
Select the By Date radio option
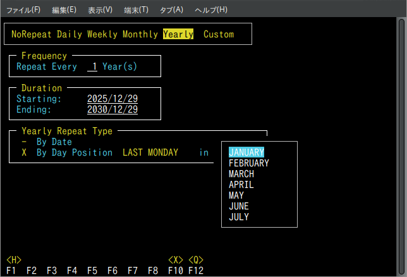click(54, 142)
